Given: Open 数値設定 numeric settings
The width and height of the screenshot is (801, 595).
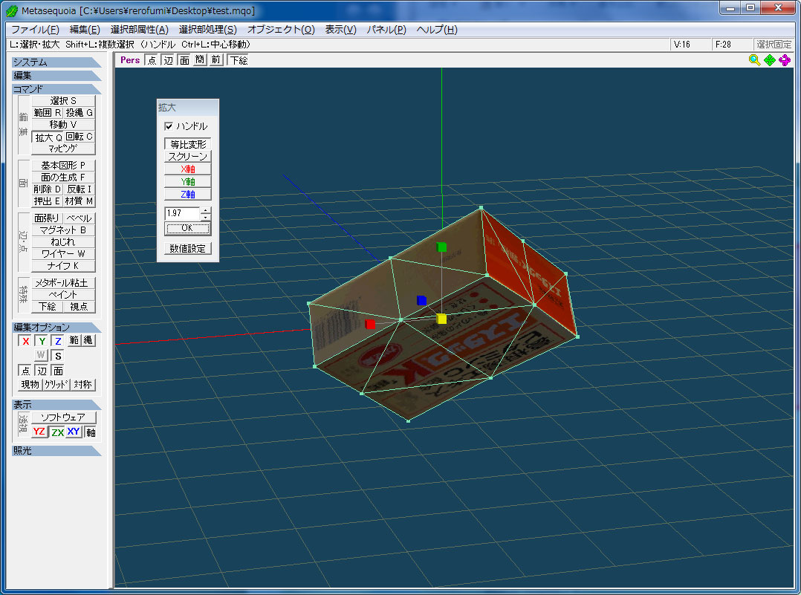Looking at the screenshot, I should 187,249.
